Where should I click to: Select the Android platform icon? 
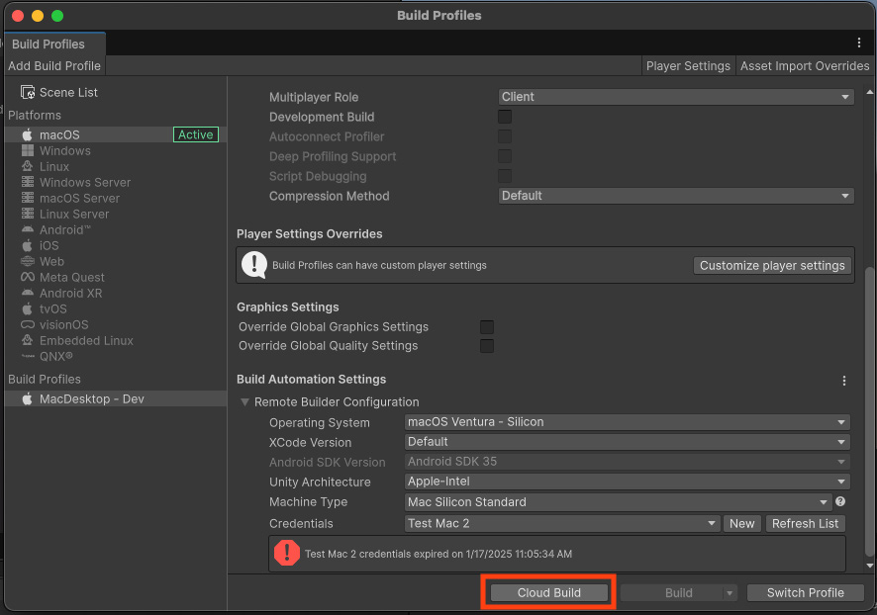coord(28,229)
